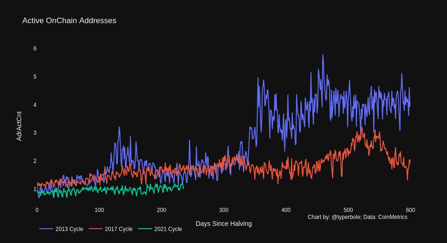Click the chart title Active OnChain Addresses
Image resolution: width=447 pixels, height=243 pixels.
[x=69, y=21]
